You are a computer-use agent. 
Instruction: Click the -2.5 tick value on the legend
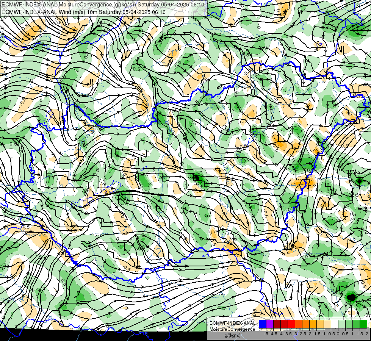(x=303, y=334)
